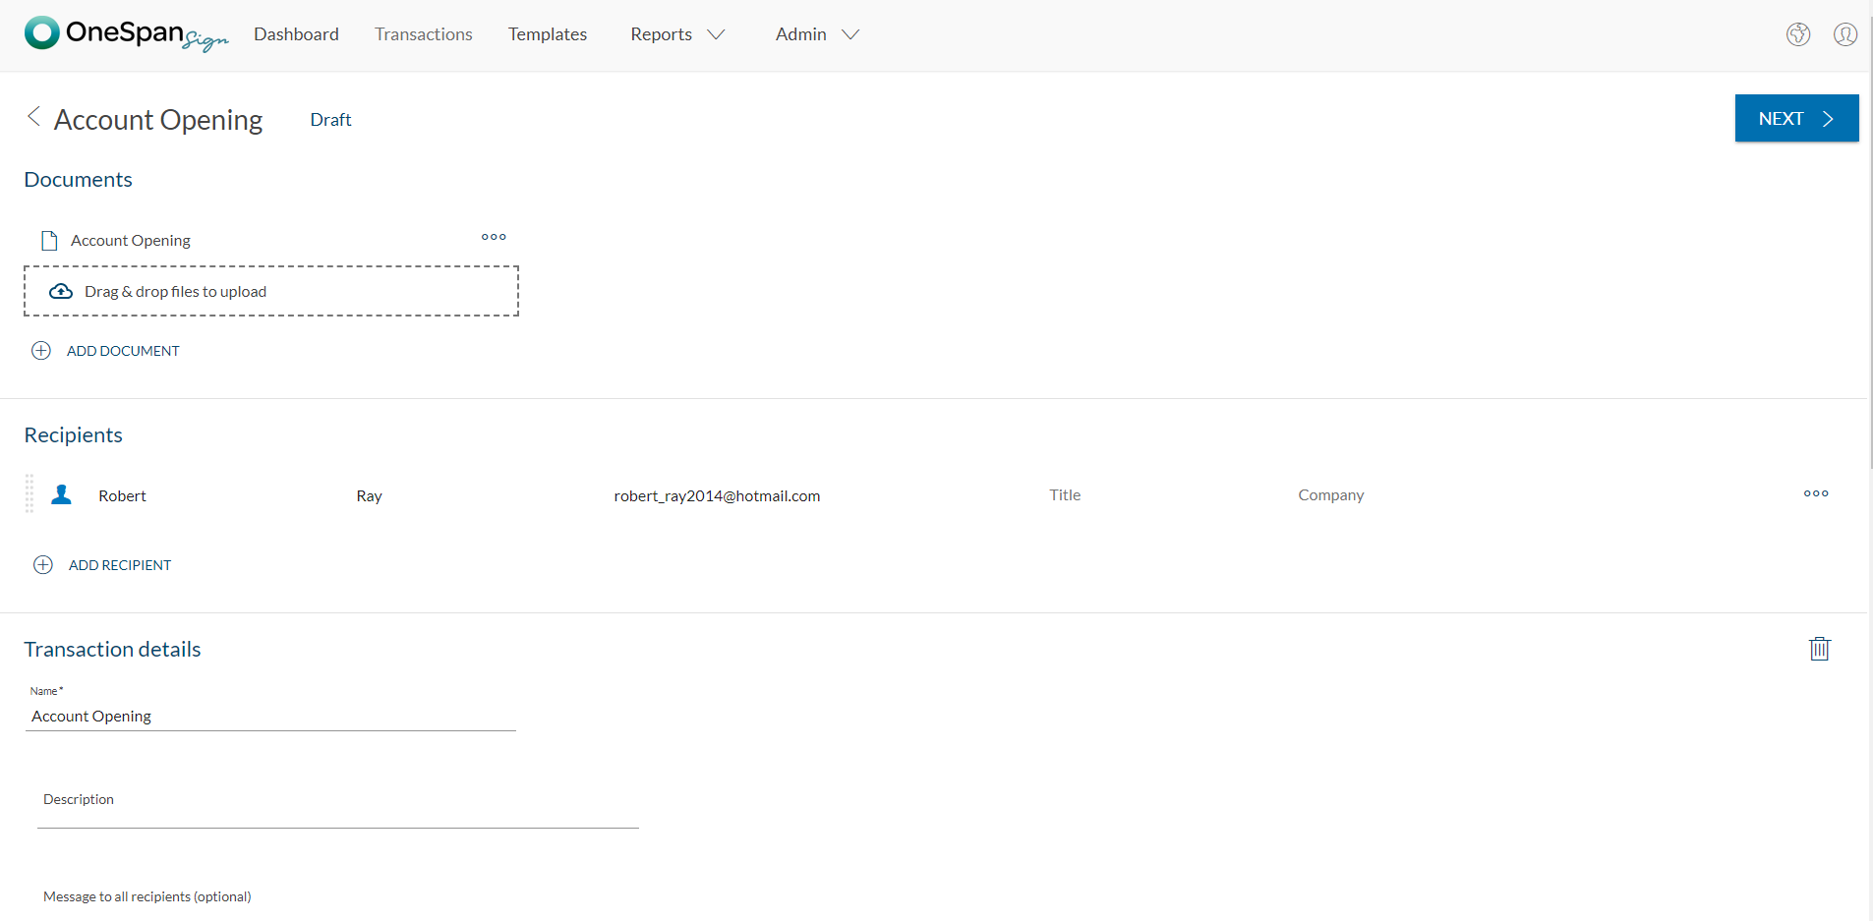This screenshot has width=1873, height=921.
Task: Go to the Templates section
Action: [x=548, y=34]
